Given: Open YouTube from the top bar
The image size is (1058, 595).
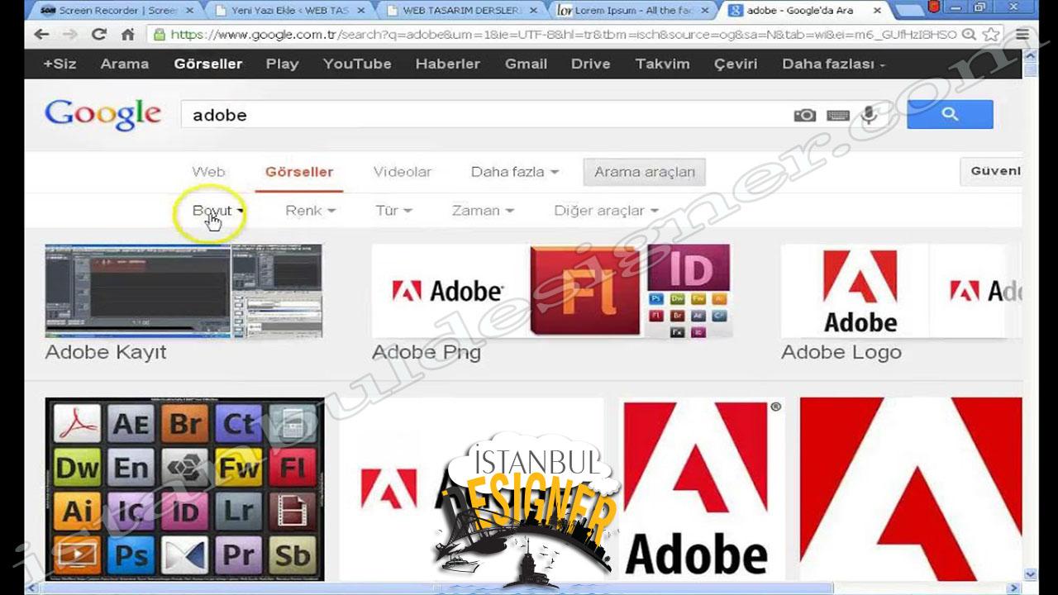Looking at the screenshot, I should point(357,64).
